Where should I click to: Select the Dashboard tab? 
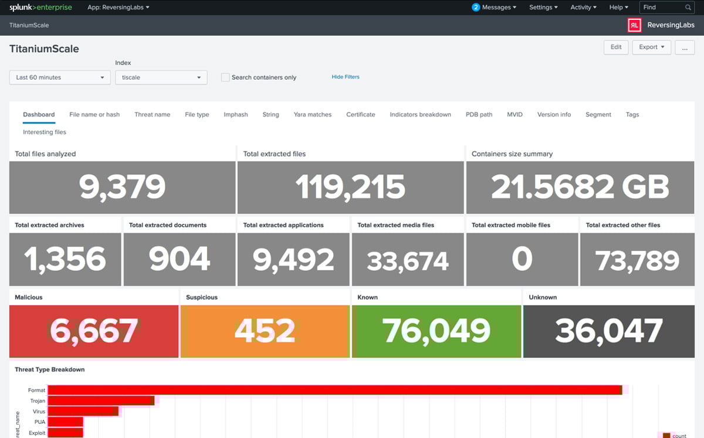[39, 114]
